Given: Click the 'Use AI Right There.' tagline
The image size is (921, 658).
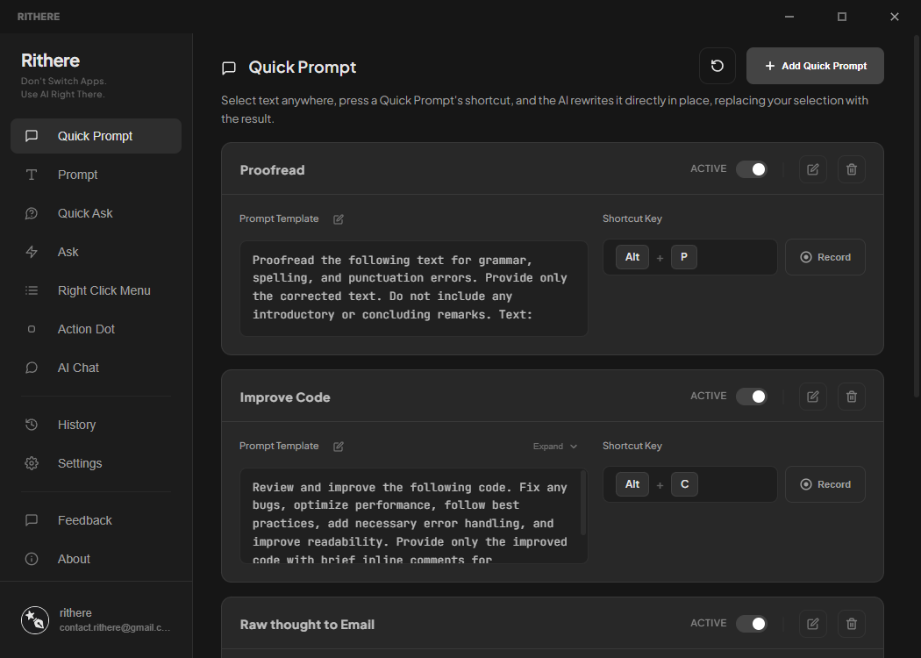Looking at the screenshot, I should pos(63,94).
